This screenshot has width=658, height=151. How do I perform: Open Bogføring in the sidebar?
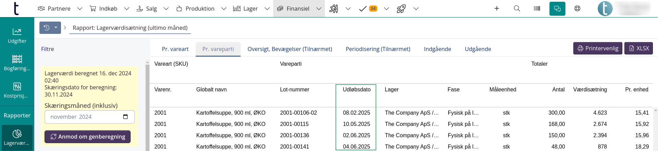click(x=17, y=63)
